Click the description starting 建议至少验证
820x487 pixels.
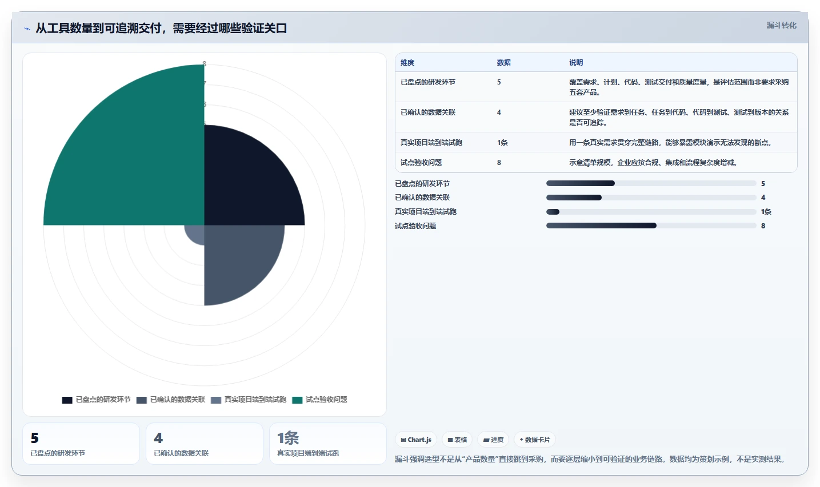679,117
